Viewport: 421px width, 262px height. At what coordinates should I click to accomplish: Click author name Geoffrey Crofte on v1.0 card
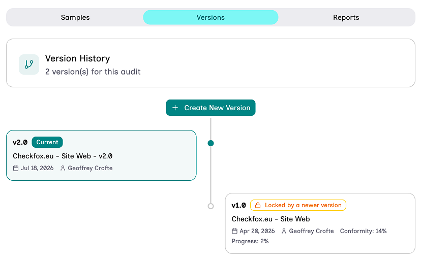point(312,231)
